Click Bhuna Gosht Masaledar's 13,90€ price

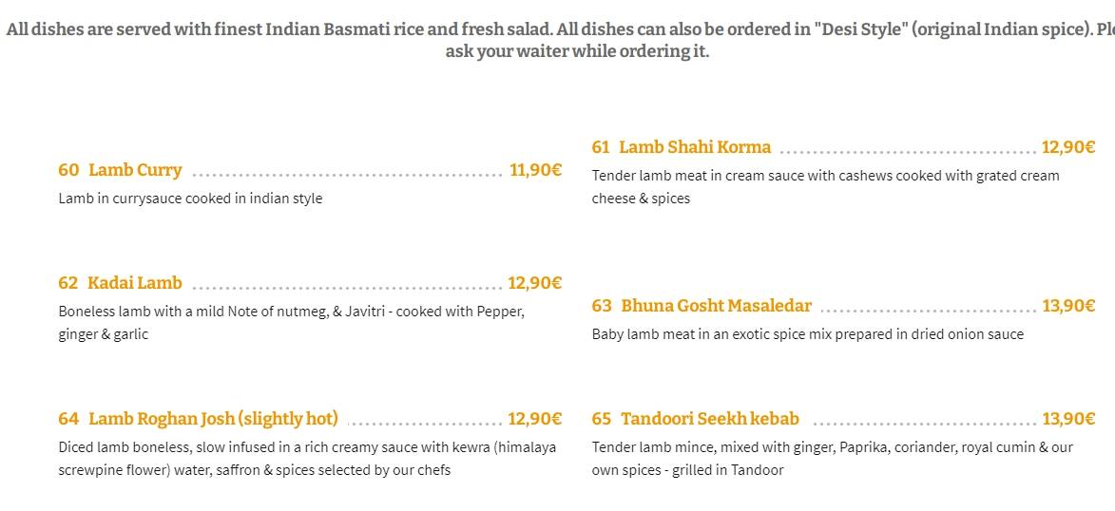(x=1068, y=307)
